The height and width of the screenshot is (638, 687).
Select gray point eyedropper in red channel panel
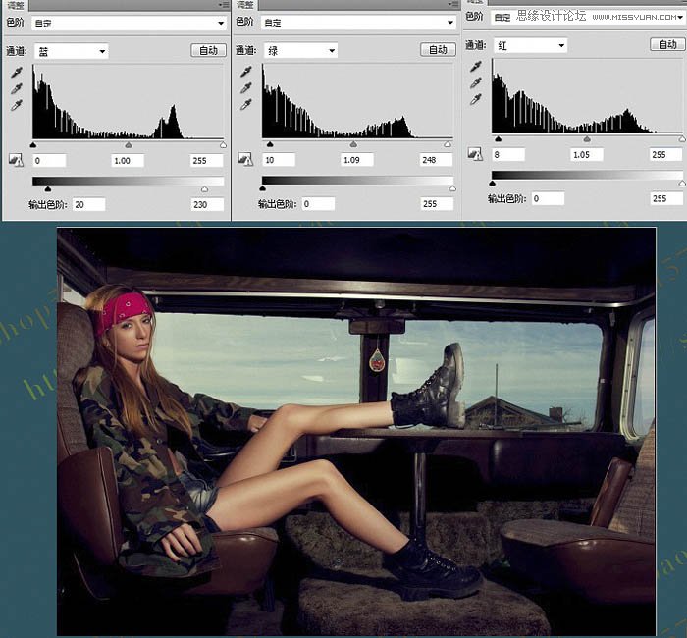pos(476,82)
